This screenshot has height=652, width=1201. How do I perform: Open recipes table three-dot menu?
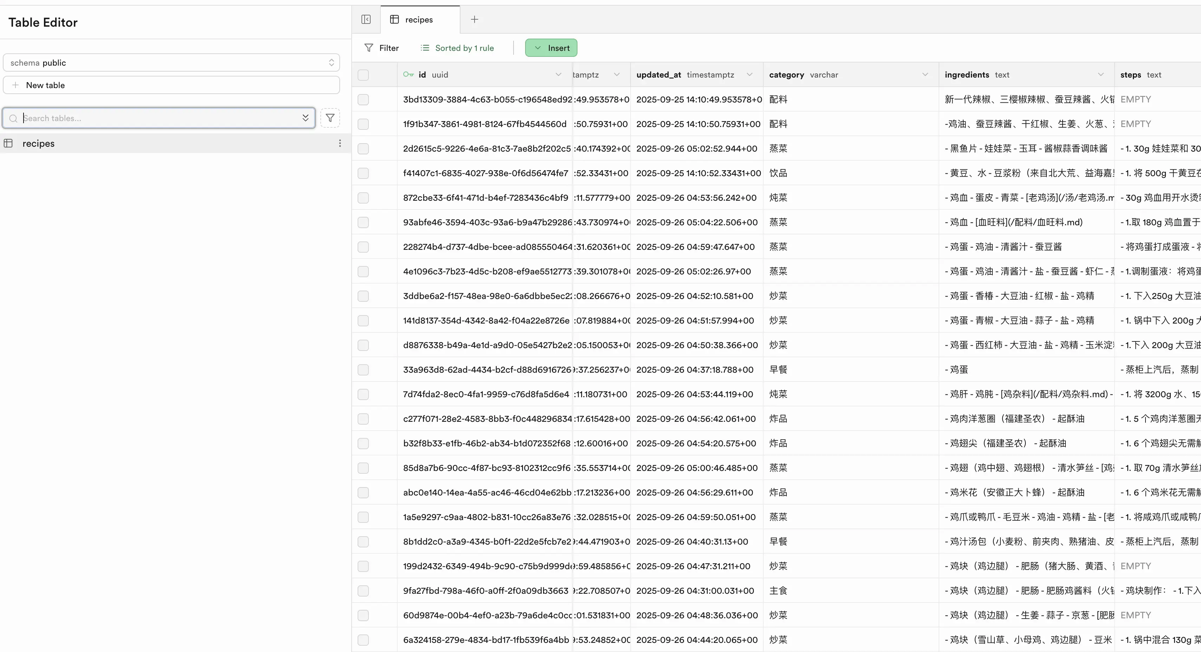click(340, 144)
